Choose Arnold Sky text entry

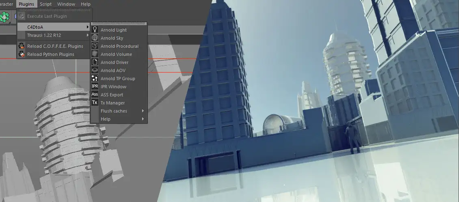112,38
